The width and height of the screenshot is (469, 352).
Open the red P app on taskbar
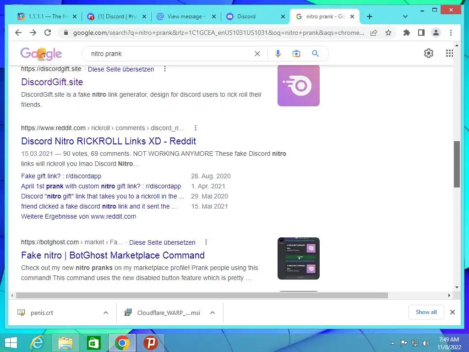pos(150,343)
